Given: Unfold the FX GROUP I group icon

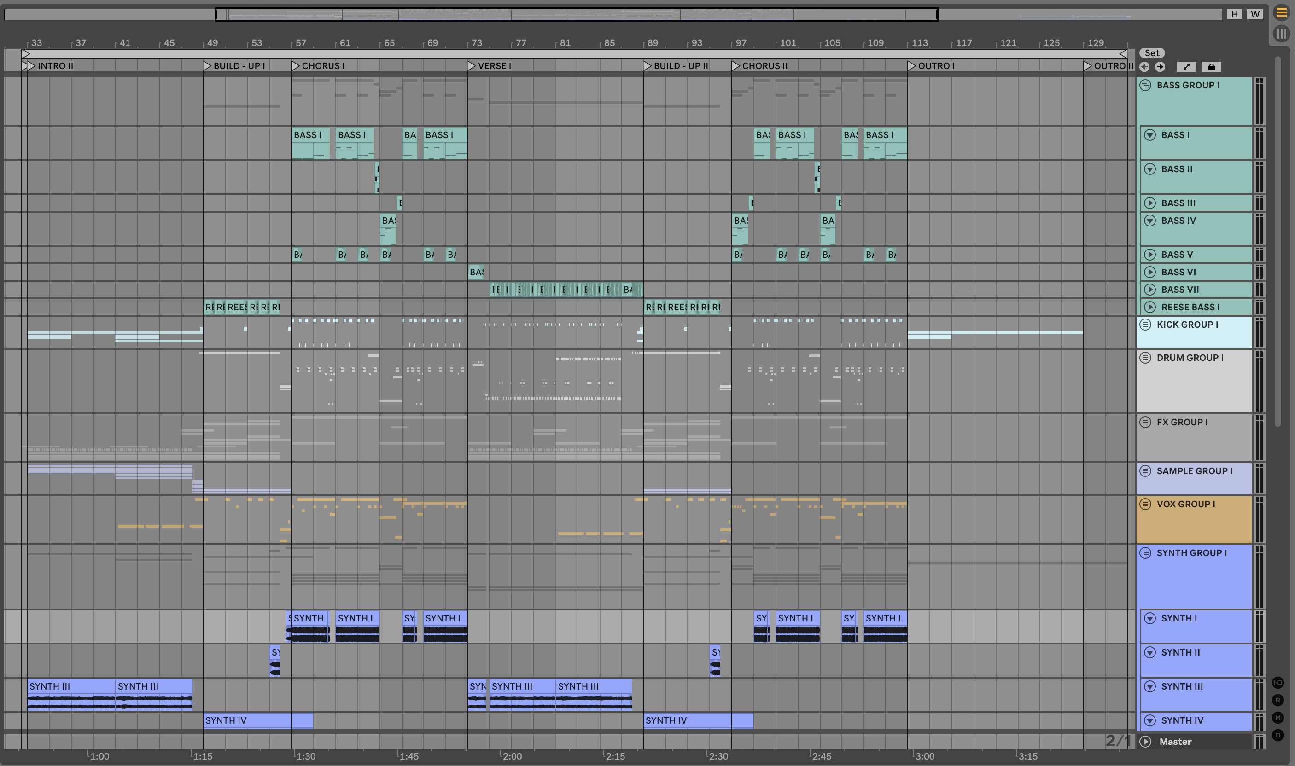Looking at the screenshot, I should pos(1145,422).
